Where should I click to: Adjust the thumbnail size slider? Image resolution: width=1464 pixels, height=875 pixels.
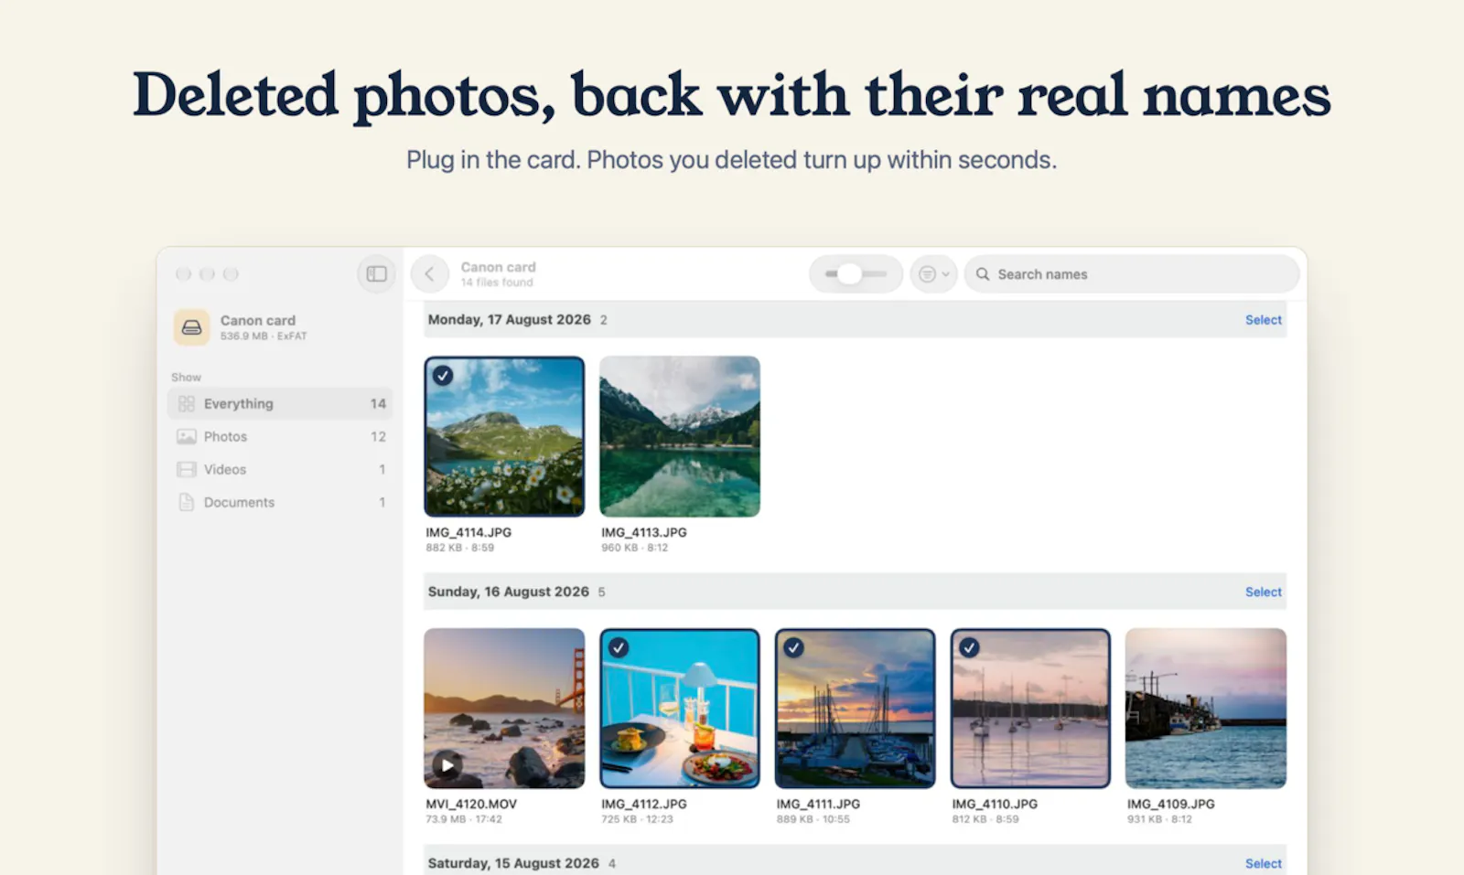point(856,273)
